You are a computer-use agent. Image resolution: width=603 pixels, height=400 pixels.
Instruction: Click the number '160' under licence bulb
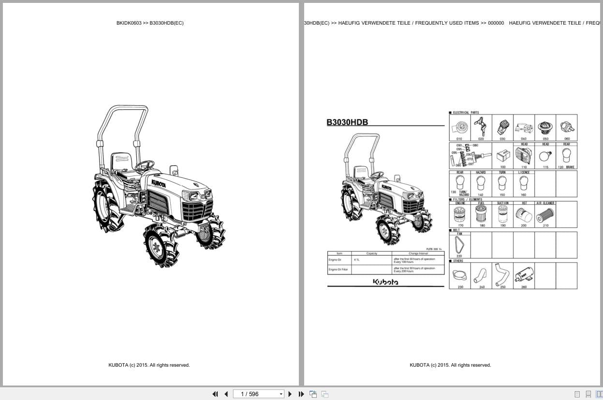point(524,195)
